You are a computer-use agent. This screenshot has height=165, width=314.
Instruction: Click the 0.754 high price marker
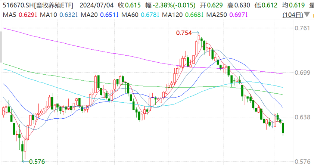(184, 33)
